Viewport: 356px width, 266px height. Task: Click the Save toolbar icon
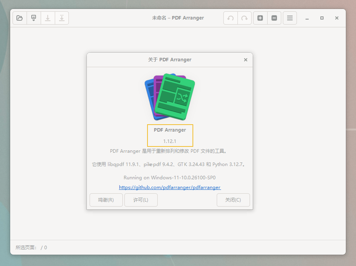[48, 18]
